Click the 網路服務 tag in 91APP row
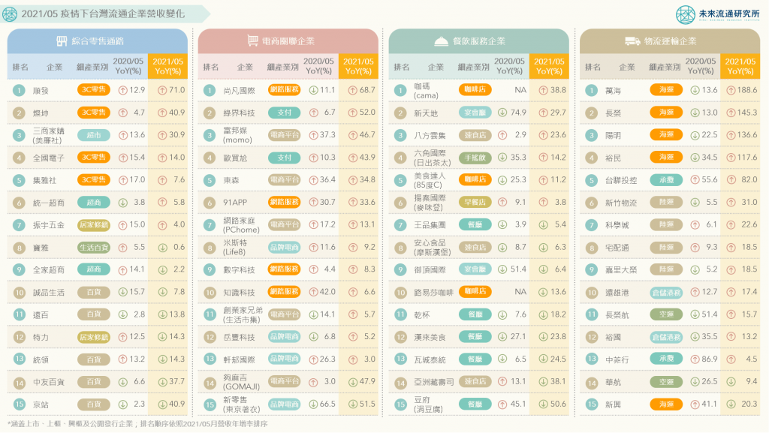769x433 pixels. pyautogui.click(x=285, y=202)
